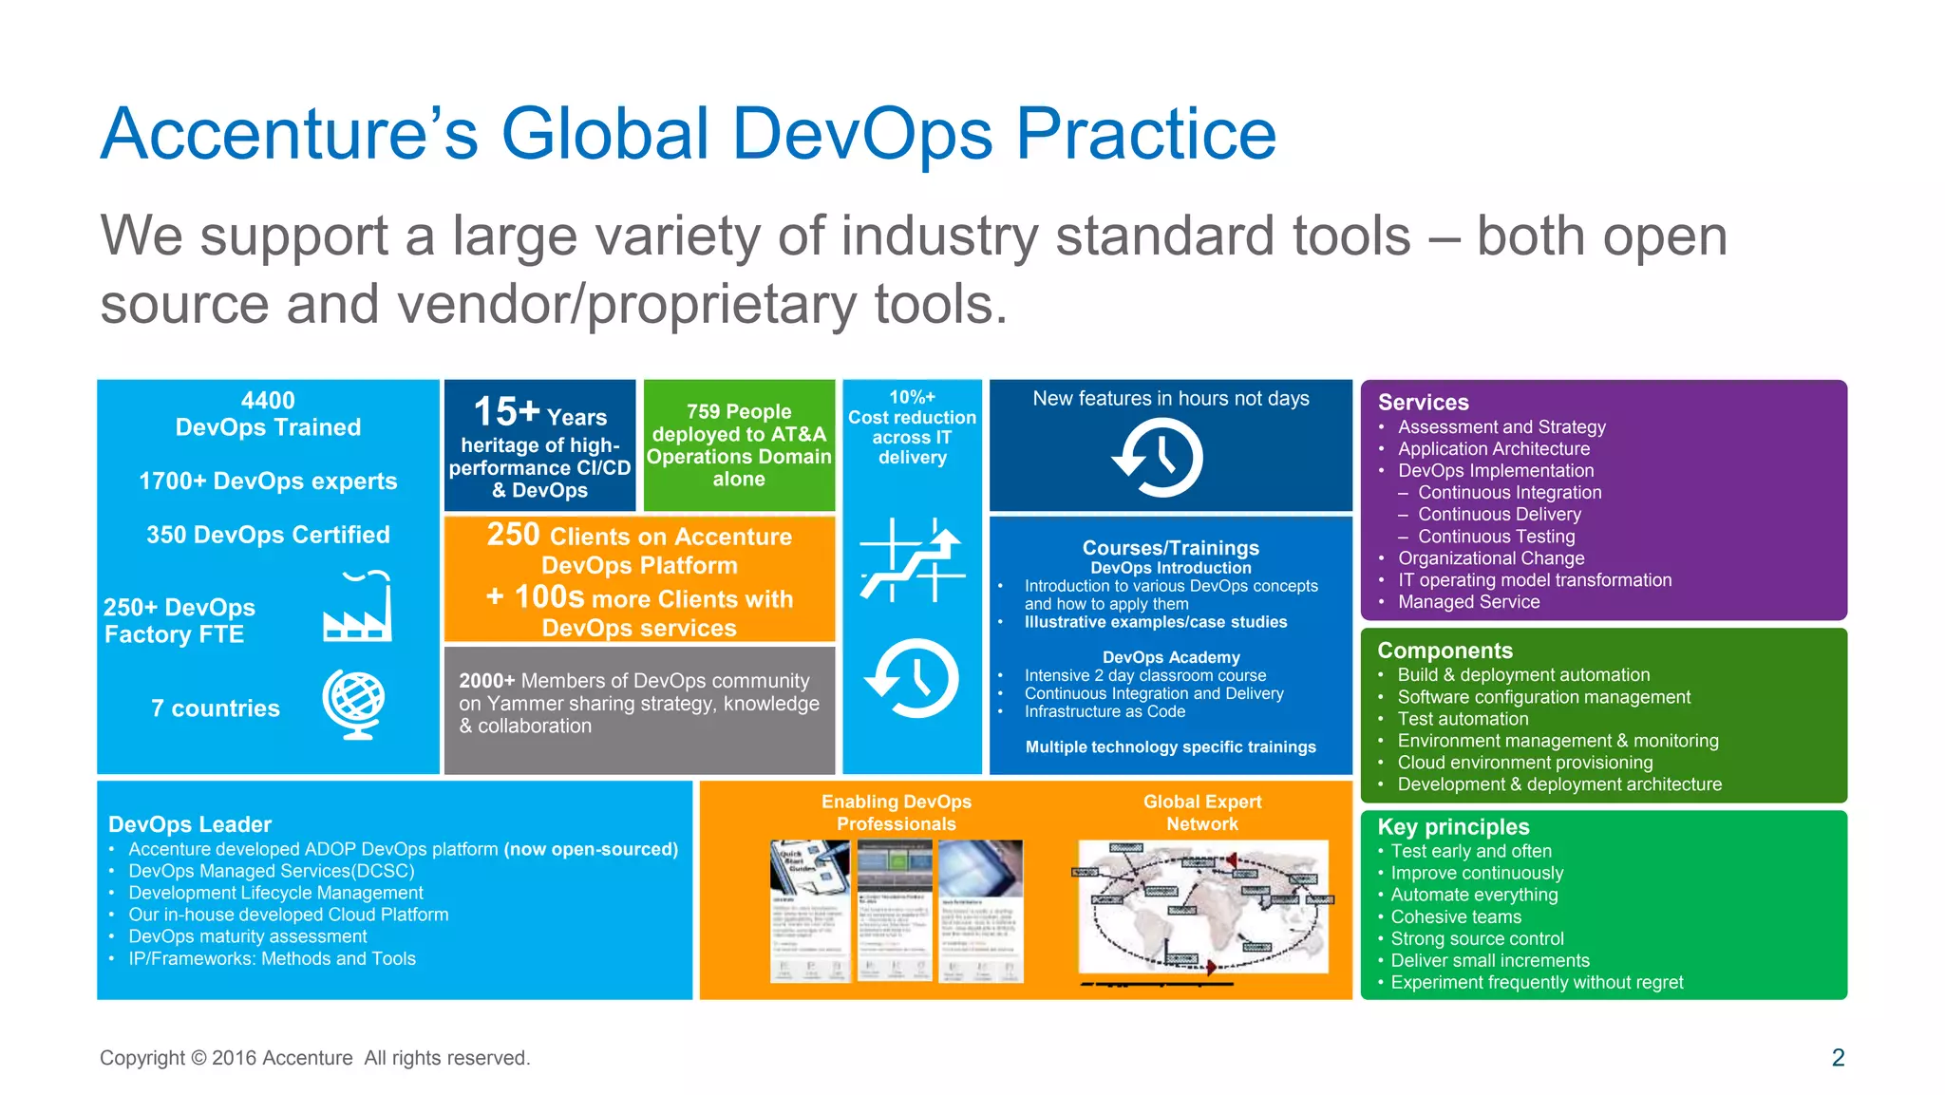Click the clock icon below cost reduction arrow
The image size is (1945, 1095).
[x=912, y=678]
